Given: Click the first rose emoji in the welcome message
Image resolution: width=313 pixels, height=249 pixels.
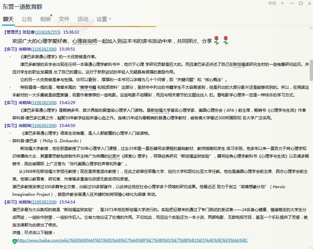Looking at the screenshot, I should tap(217, 40).
